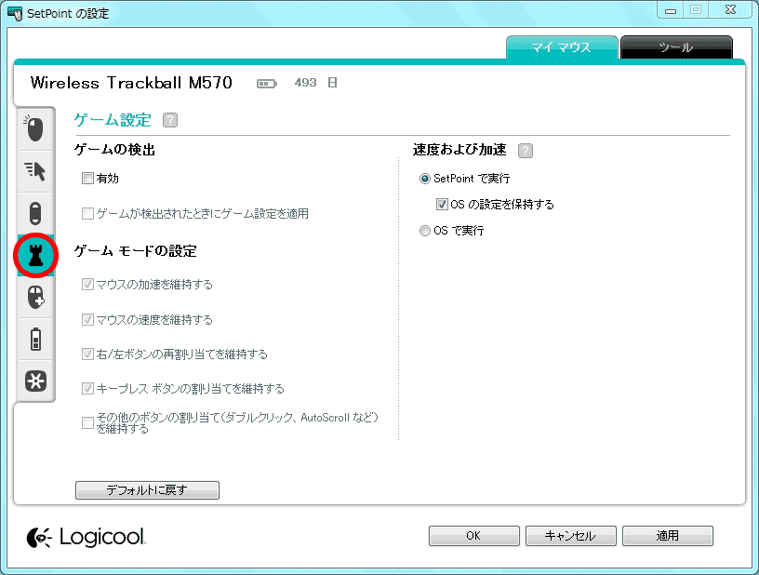Switch to the マイ マウス tab

pyautogui.click(x=562, y=47)
